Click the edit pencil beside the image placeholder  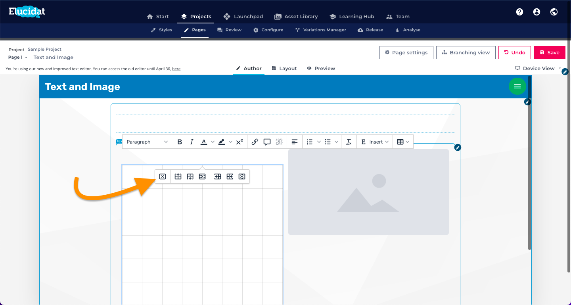tap(458, 148)
